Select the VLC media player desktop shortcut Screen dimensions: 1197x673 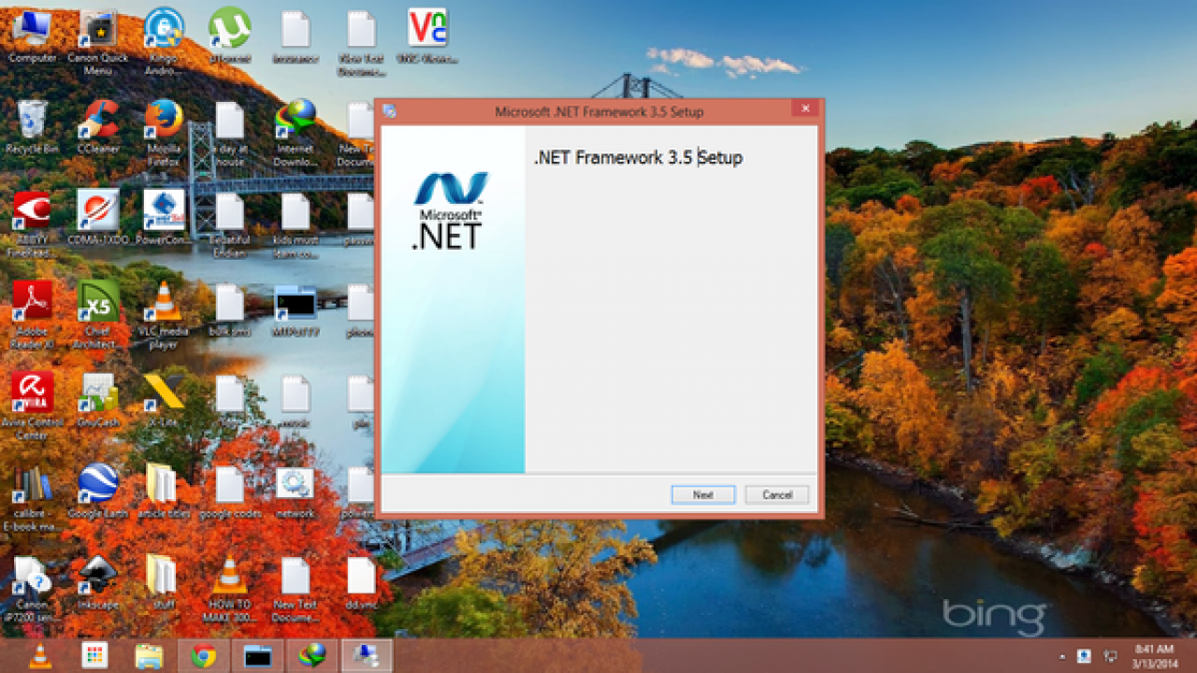pos(164,315)
